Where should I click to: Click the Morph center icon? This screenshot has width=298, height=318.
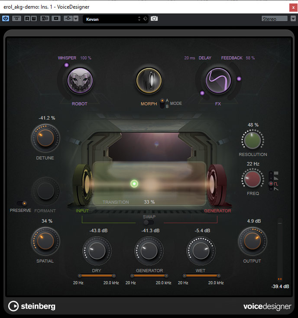(x=149, y=81)
